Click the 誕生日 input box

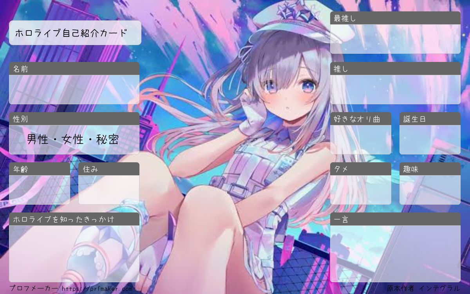tap(430, 140)
